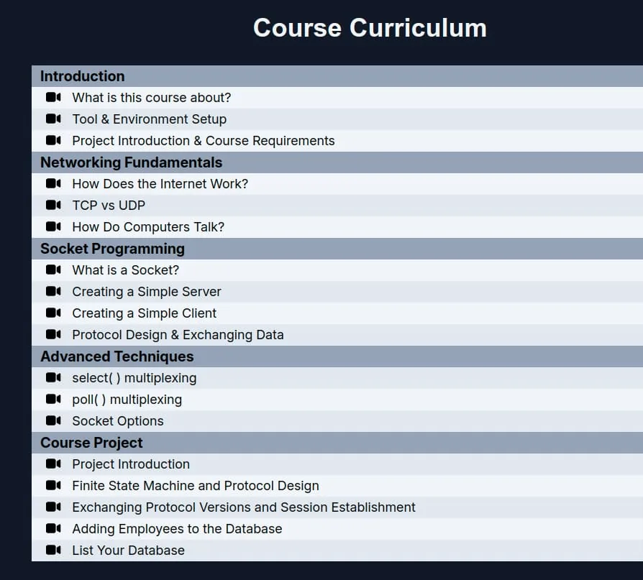Viewport: 643px width, 580px height.
Task: Open 'Adding Employees to the Database' lesson
Action: [337, 529]
